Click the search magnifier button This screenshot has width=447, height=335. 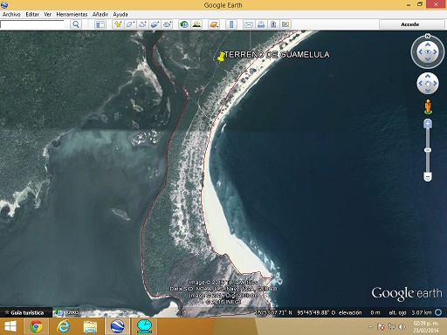point(76,24)
